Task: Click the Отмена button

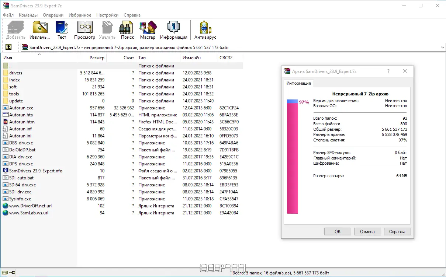Action: 367,232
